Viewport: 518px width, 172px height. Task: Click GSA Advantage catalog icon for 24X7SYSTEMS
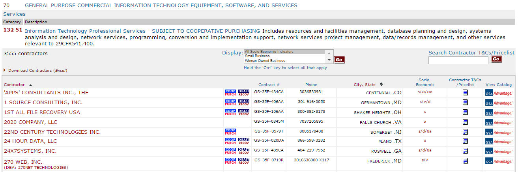499,151
